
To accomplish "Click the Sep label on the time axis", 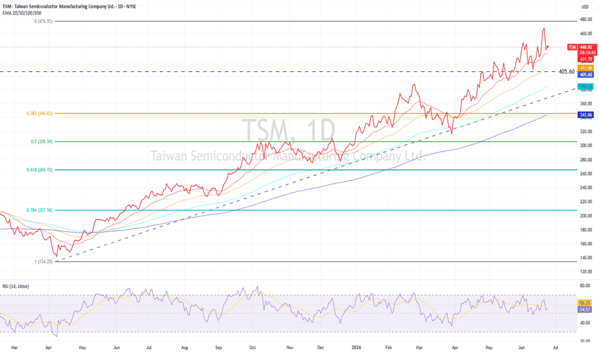I will pyautogui.click(x=219, y=348).
